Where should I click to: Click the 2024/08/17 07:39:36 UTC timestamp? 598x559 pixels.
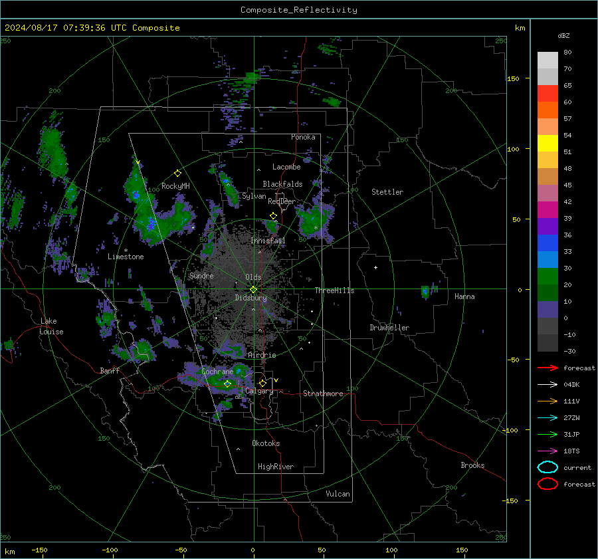tap(92, 28)
